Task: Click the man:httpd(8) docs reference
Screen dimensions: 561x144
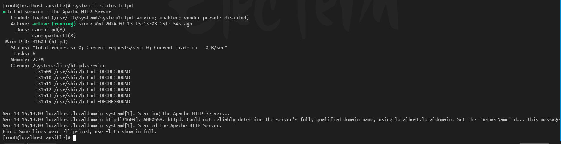Action: (49, 30)
